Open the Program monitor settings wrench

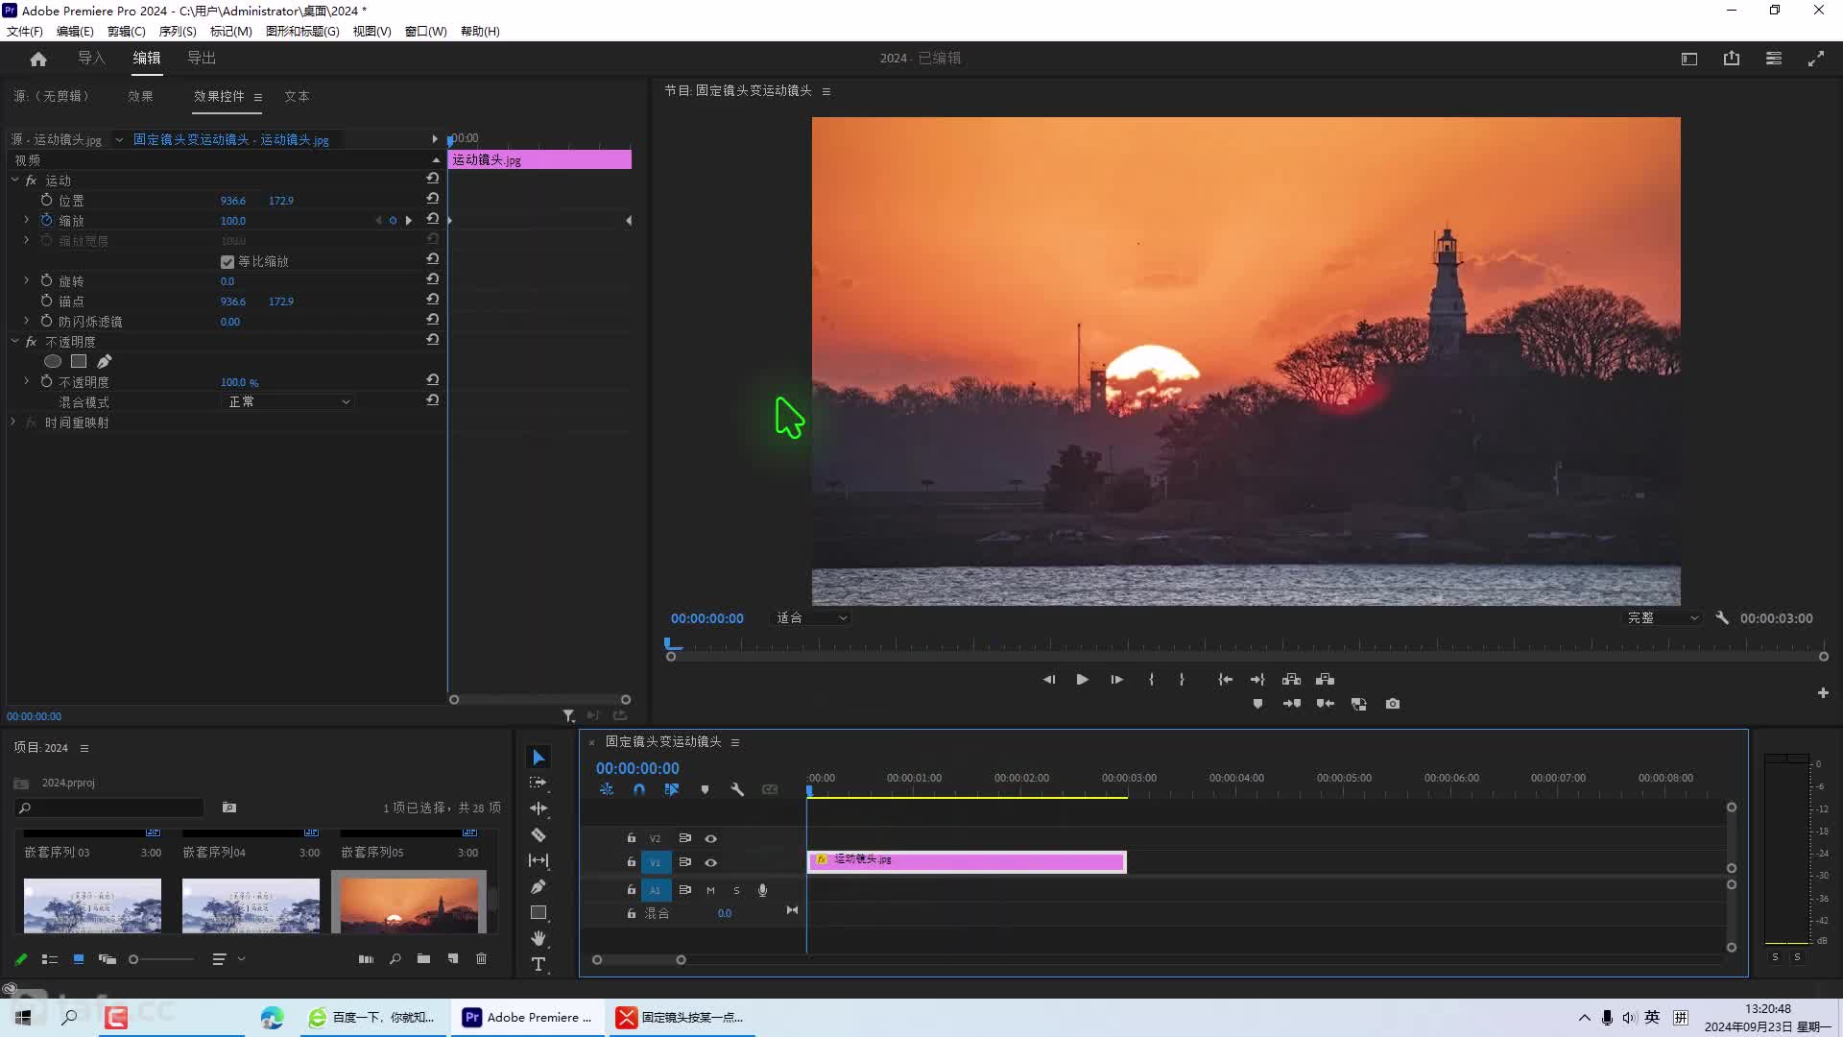pyautogui.click(x=1722, y=618)
